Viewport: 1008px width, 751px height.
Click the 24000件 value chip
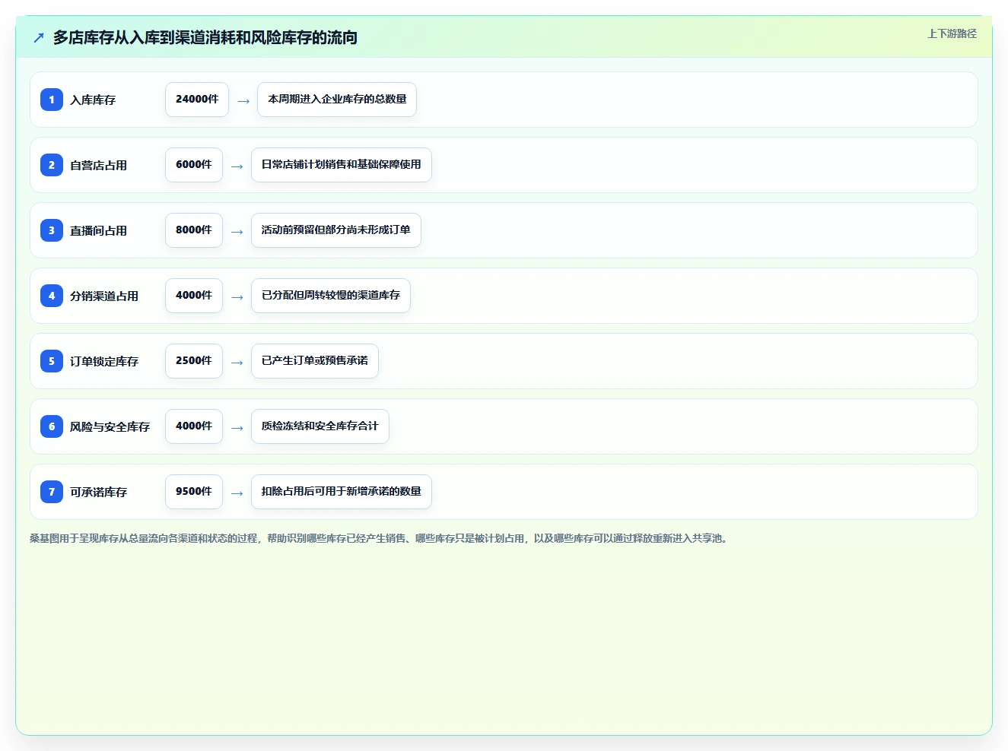[x=197, y=100]
